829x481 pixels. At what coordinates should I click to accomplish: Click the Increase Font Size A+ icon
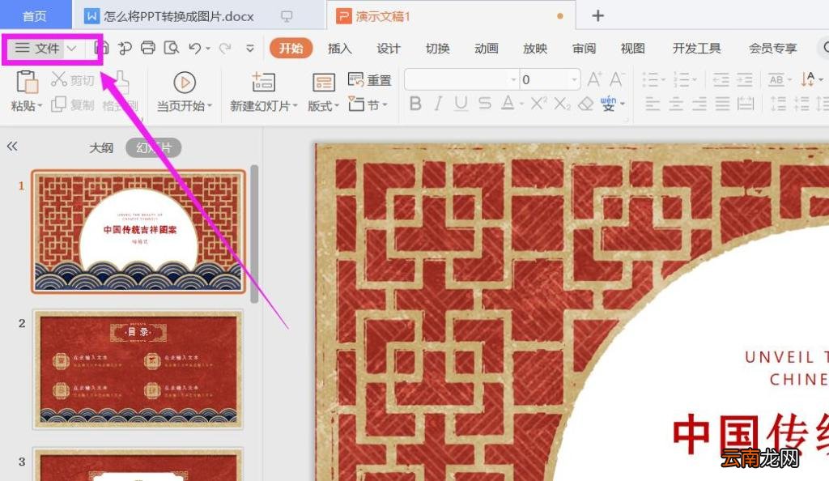(x=594, y=79)
